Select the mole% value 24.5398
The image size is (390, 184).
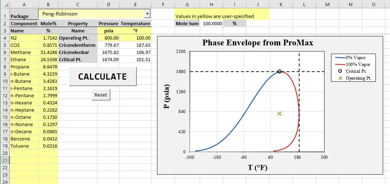pyautogui.click(x=48, y=60)
